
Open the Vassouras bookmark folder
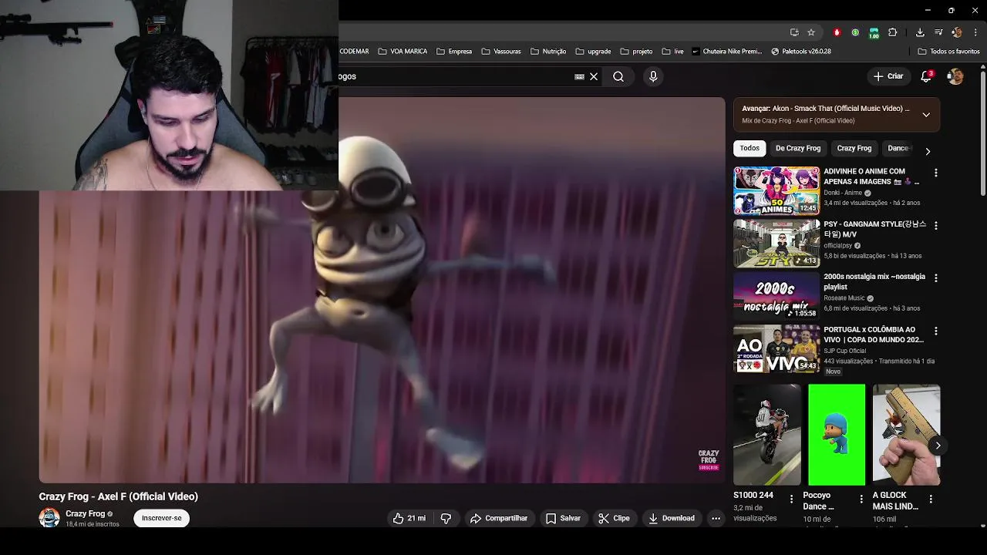pyautogui.click(x=501, y=52)
